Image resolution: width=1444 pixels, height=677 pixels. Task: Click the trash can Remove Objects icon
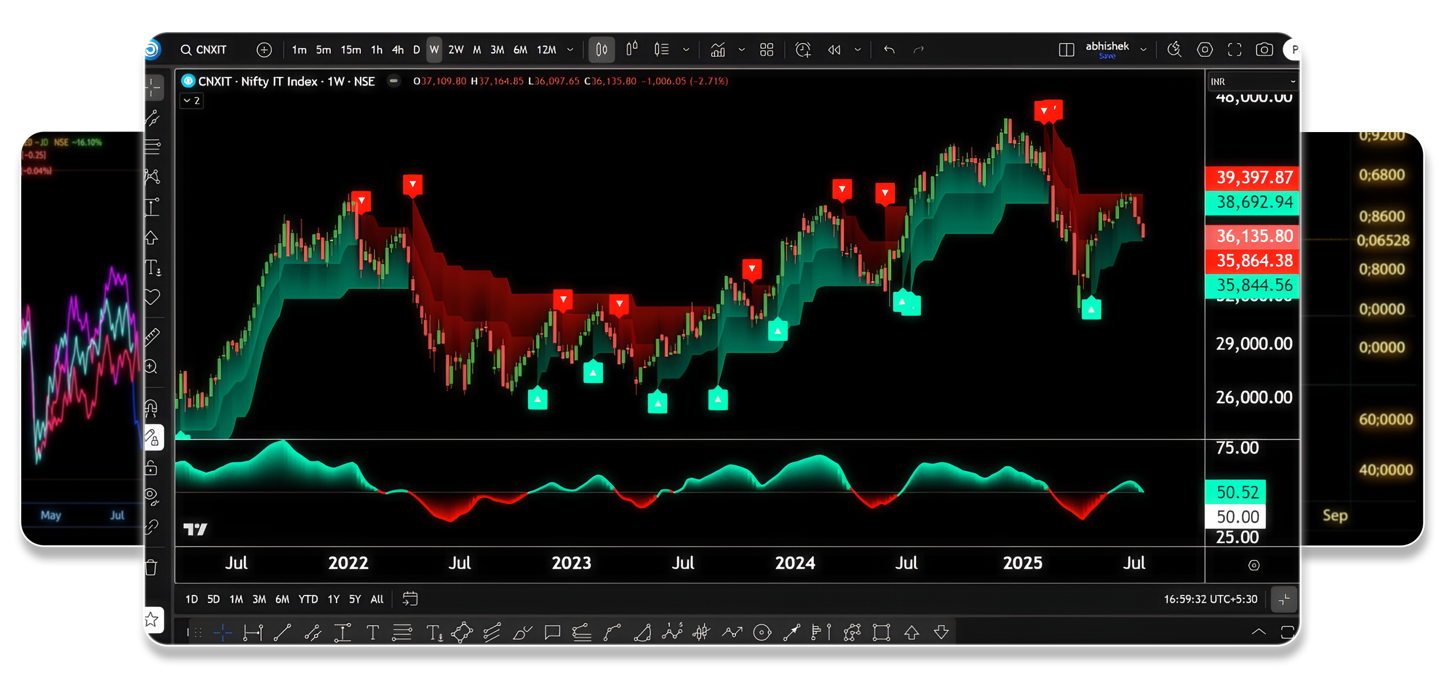coord(151,567)
